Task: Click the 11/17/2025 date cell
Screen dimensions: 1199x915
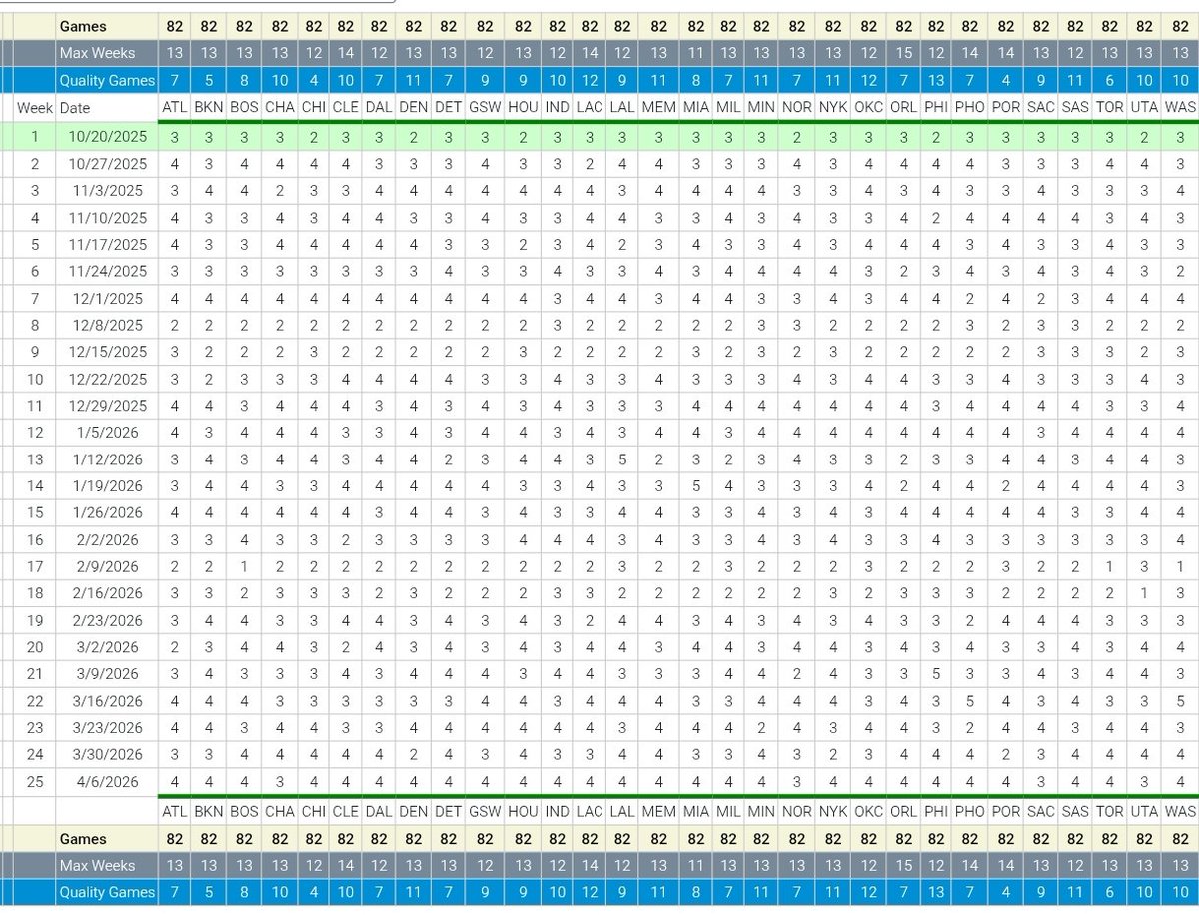Action: (x=107, y=245)
